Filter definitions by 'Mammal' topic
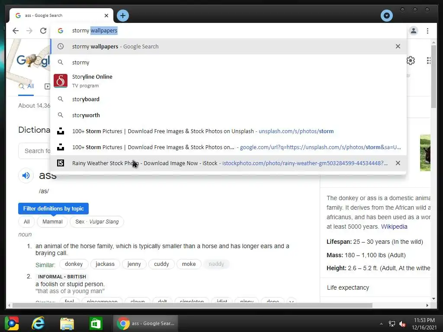 (x=52, y=222)
